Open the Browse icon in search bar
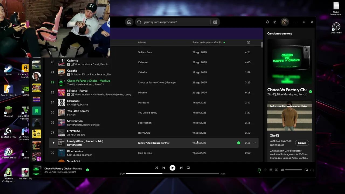Screen dimensions: 345x194 (x=215, y=22)
